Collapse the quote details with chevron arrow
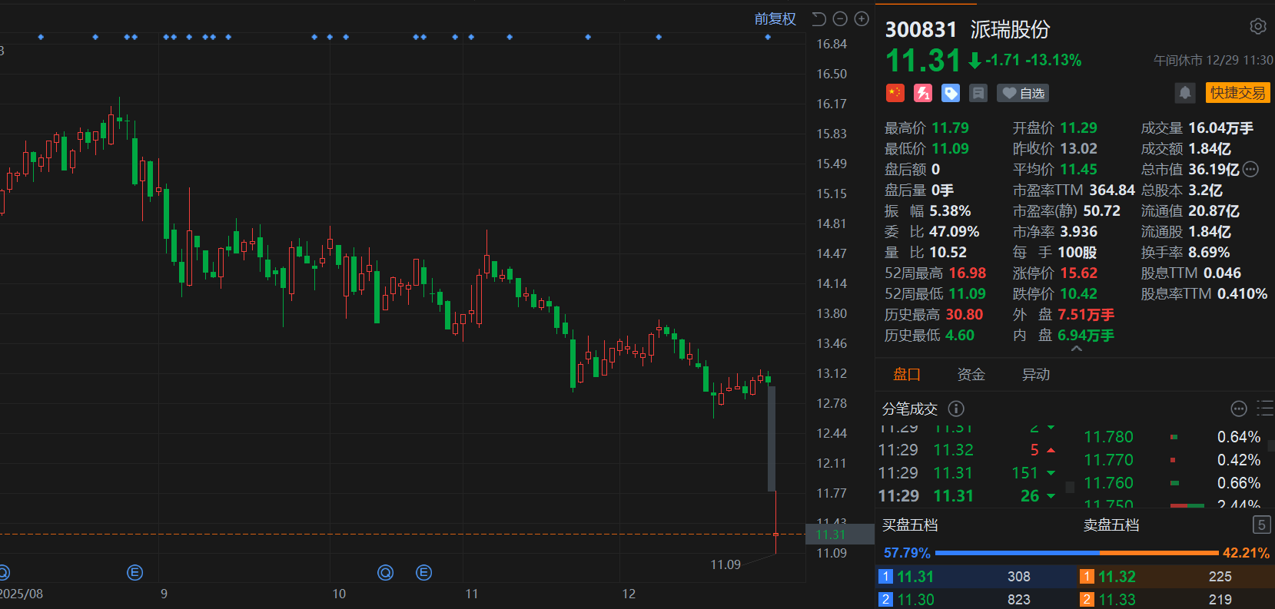 1076,349
